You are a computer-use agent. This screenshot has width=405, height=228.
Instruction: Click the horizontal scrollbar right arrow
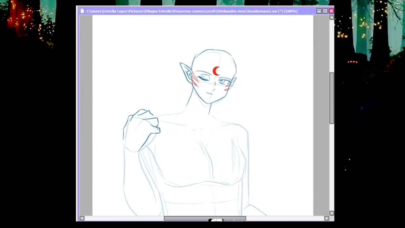click(327, 218)
